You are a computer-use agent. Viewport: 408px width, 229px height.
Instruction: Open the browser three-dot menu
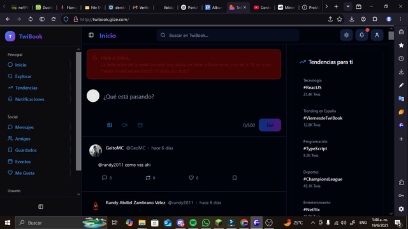[400, 19]
